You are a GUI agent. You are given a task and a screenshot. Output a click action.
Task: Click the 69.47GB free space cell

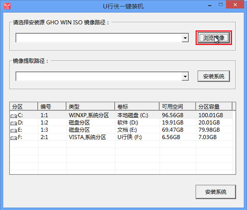[172, 130]
